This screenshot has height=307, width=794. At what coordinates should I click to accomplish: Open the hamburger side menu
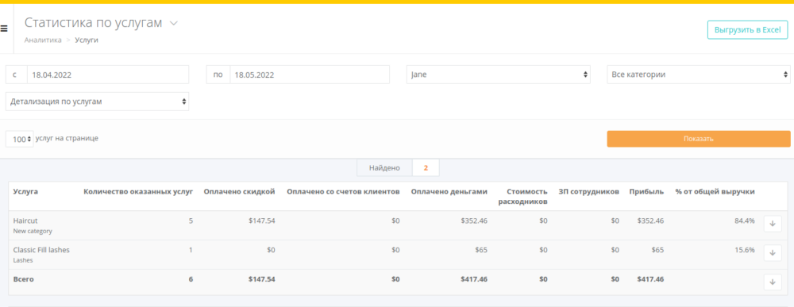click(3, 29)
